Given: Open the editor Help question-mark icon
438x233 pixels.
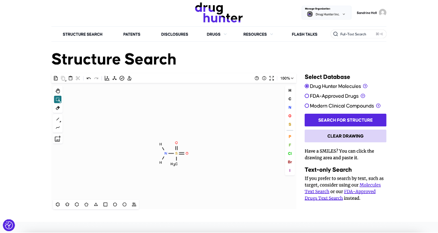Looking at the screenshot, I should click(x=257, y=78).
